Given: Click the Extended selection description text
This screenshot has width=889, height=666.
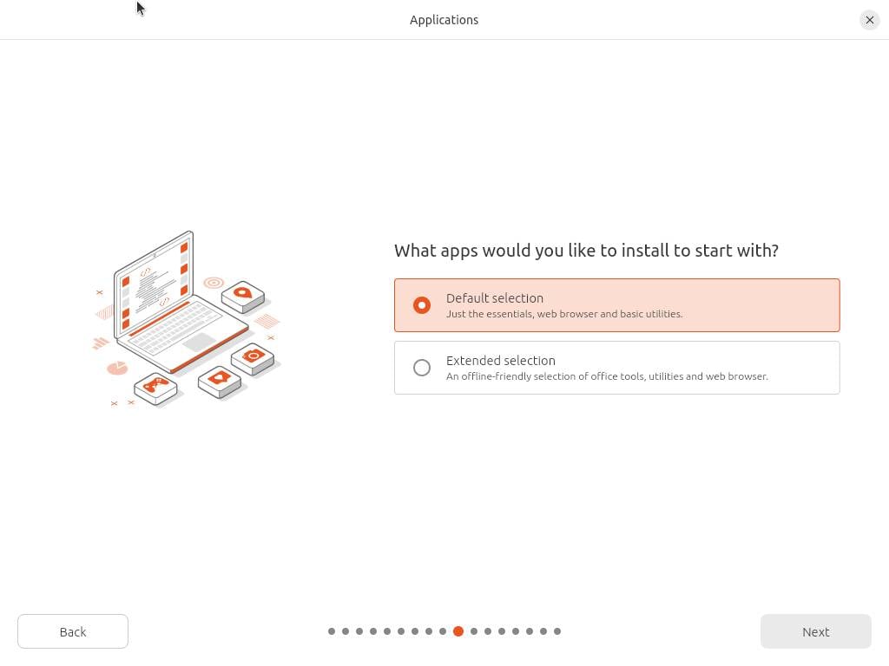Looking at the screenshot, I should pos(607,376).
